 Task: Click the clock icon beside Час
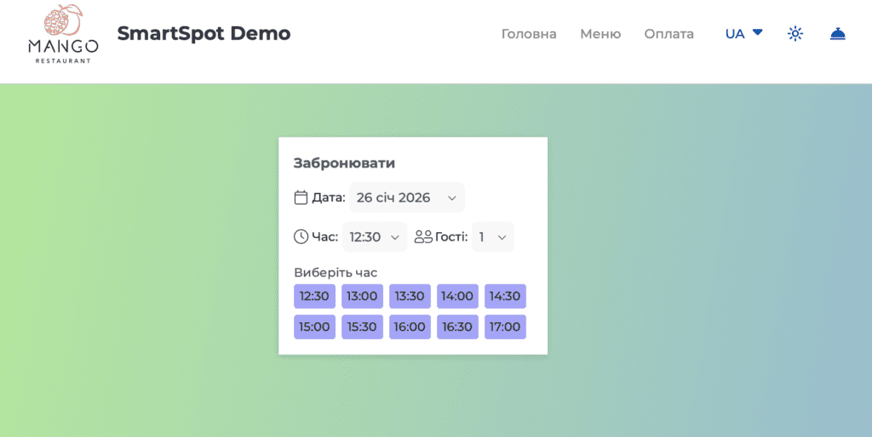[x=301, y=236]
